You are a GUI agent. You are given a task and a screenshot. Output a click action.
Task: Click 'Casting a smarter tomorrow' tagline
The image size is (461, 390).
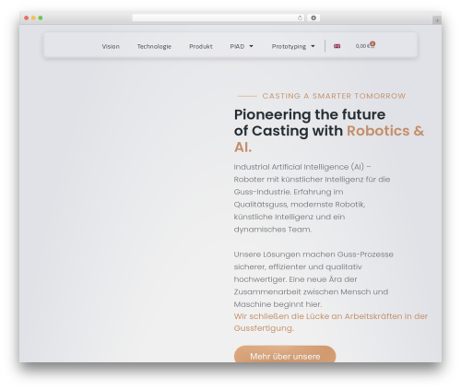click(334, 96)
